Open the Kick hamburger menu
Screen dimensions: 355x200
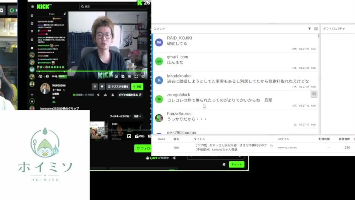(32, 6)
